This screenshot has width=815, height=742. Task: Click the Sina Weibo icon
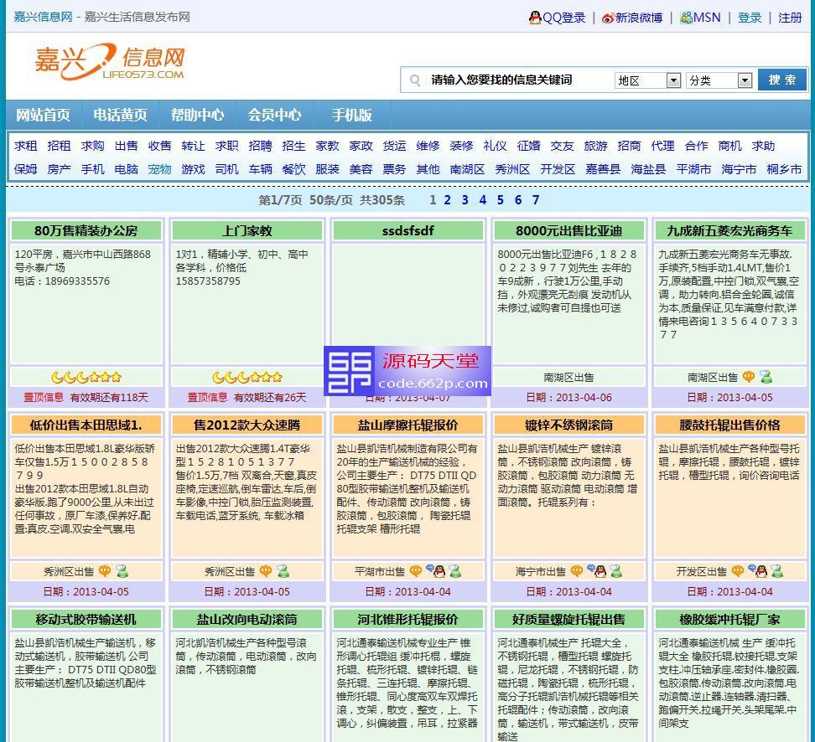coord(608,18)
